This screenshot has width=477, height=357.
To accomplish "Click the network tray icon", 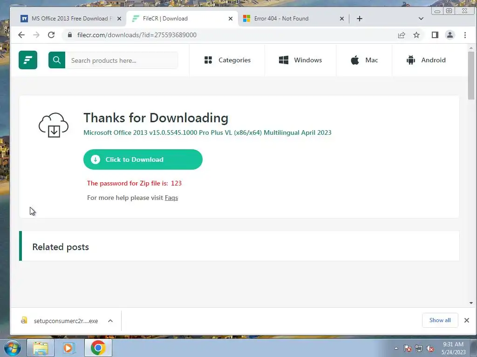I will (419, 349).
